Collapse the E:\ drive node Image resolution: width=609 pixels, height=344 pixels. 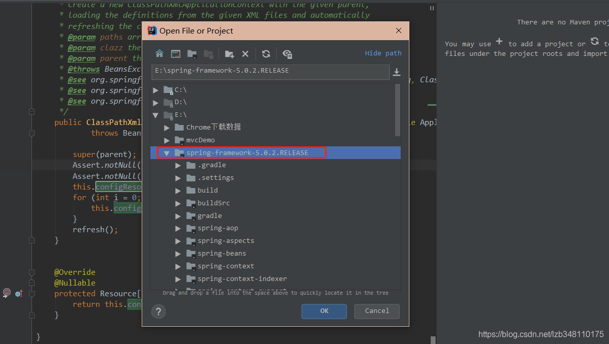(156, 115)
